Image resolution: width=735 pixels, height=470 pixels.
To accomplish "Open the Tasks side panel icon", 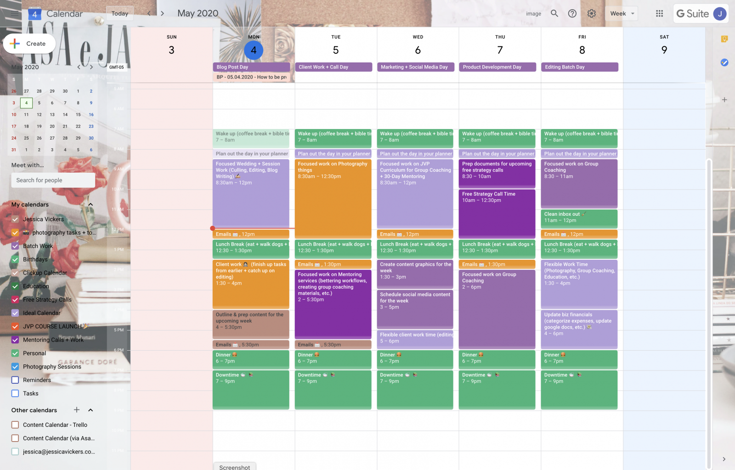I will click(724, 62).
